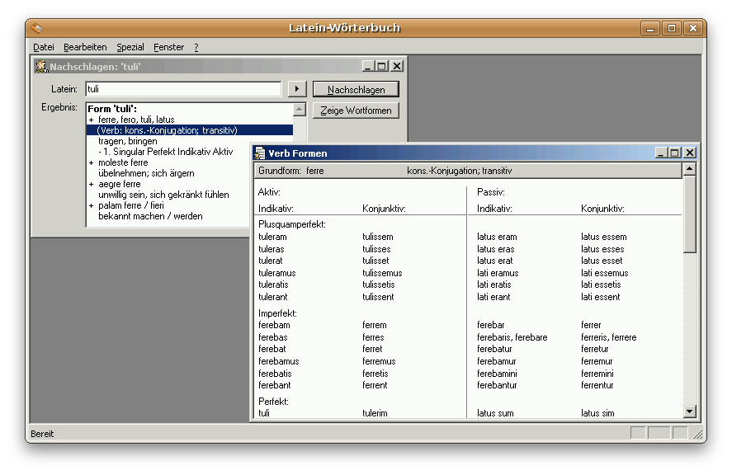
Task: Open the Spezial menu
Action: click(x=130, y=48)
